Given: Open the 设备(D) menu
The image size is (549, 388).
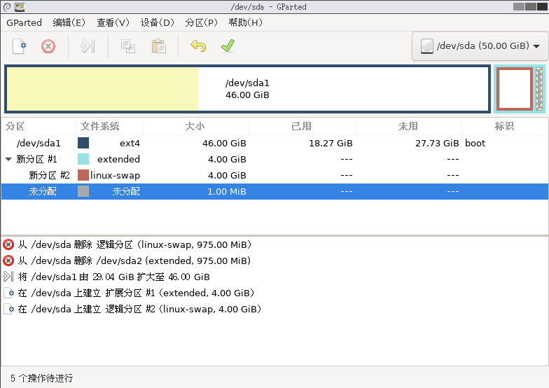Looking at the screenshot, I should 157,22.
